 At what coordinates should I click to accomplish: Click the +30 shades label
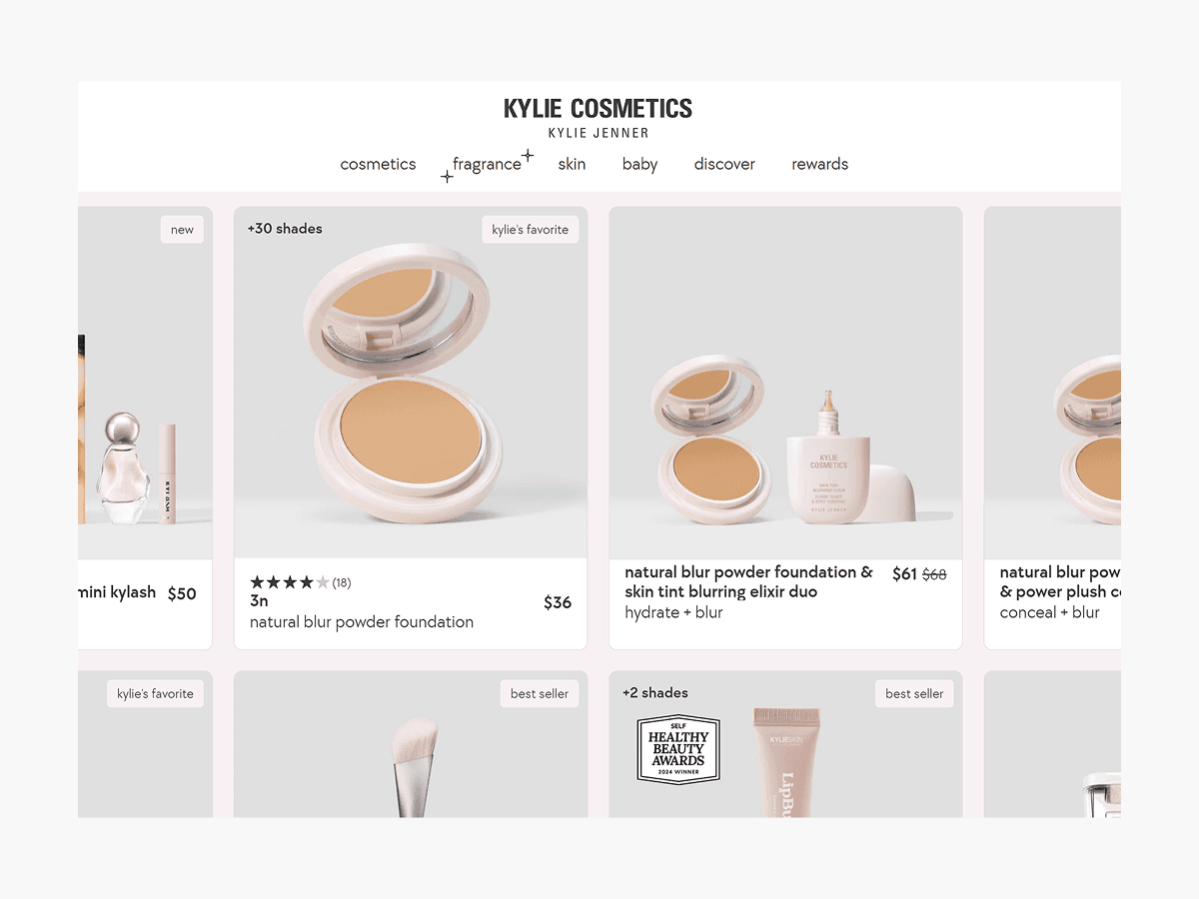285,229
